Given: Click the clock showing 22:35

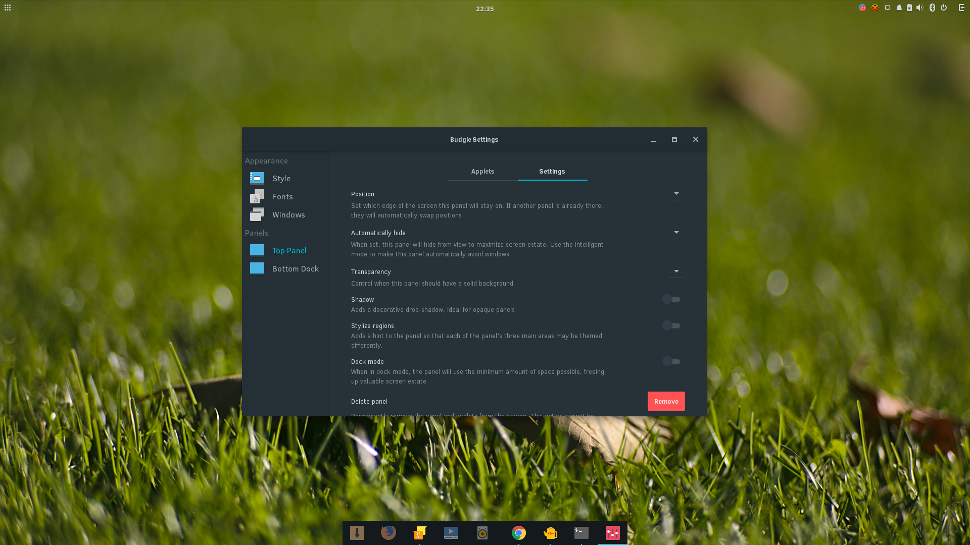Looking at the screenshot, I should pyautogui.click(x=484, y=9).
